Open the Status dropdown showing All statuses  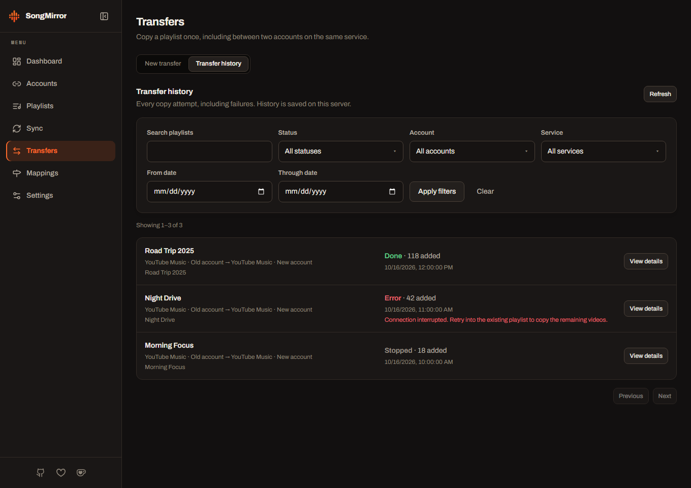[x=341, y=151]
